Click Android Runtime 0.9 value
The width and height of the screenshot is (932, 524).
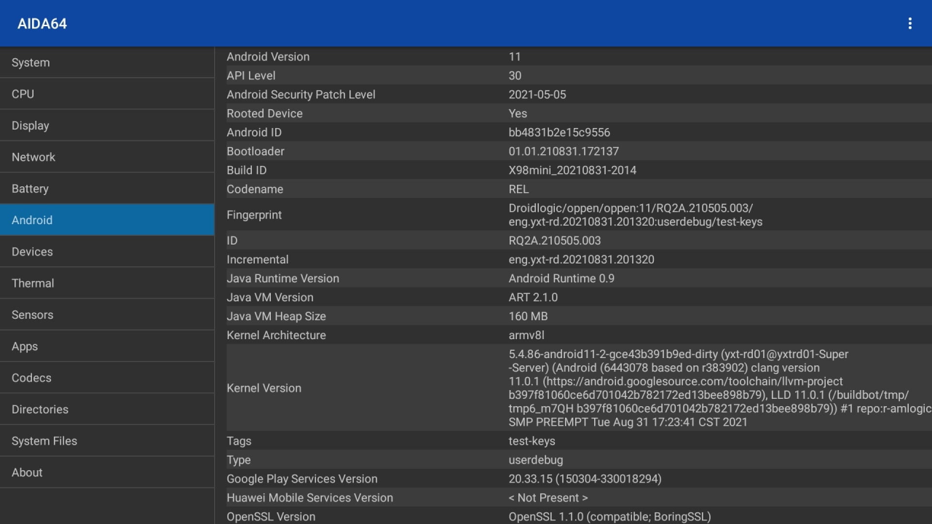click(561, 279)
